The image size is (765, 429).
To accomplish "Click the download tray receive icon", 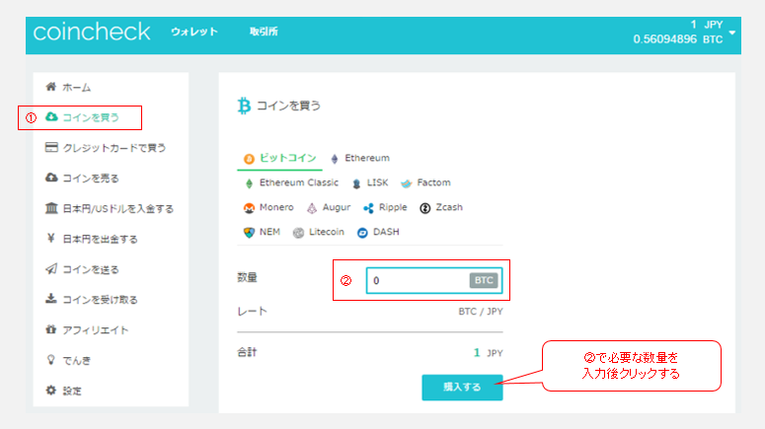I will point(51,299).
